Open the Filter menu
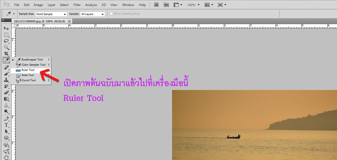The width and height of the screenshot is (337, 160). [x=77, y=5]
